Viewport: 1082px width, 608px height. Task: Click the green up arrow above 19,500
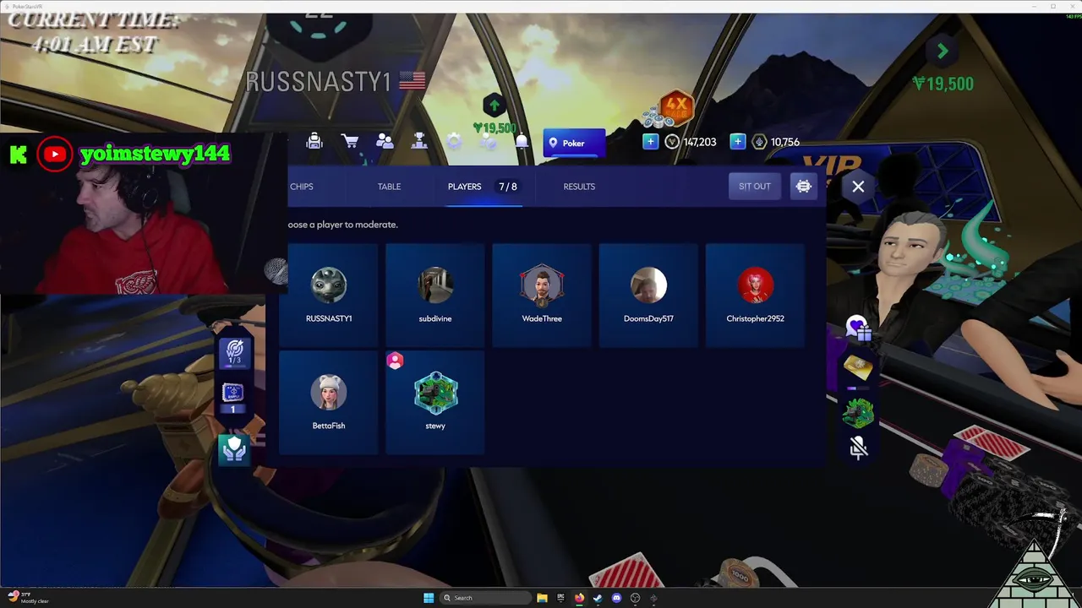pyautogui.click(x=494, y=106)
